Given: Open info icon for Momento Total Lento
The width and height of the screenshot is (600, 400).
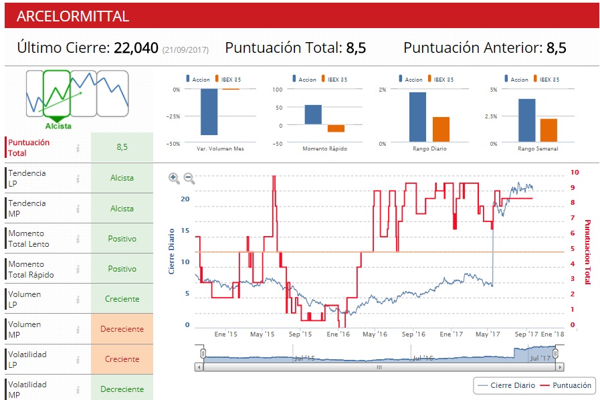Looking at the screenshot, I should 78,239.
